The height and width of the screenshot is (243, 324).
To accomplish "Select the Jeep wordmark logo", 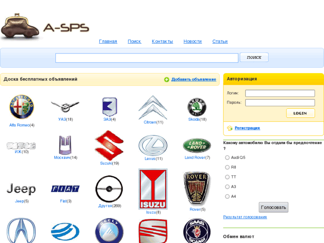I will pyautogui.click(x=21, y=189).
